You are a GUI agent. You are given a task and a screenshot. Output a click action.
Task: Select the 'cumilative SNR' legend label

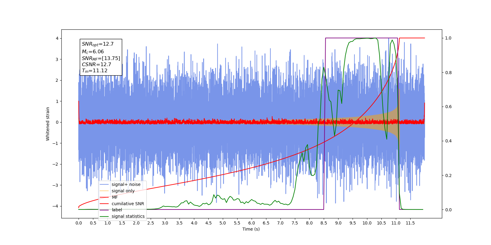tap(128, 204)
